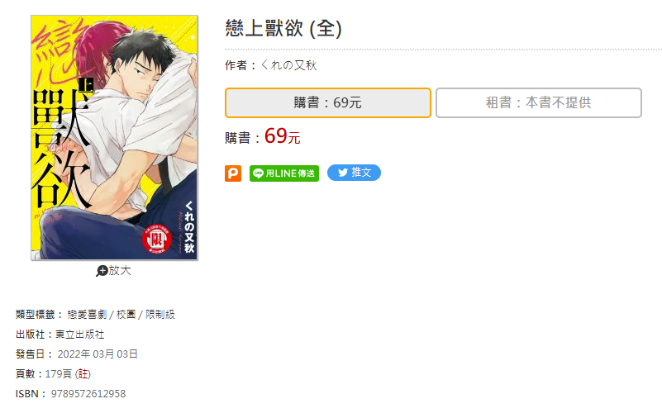Open the 戀愛喜劇 genre tag
Screen dimensions: 662x413
pyautogui.click(x=87, y=314)
